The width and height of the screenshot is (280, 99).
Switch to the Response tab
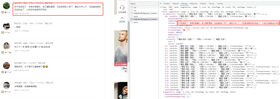pyautogui.click(x=194, y=4)
